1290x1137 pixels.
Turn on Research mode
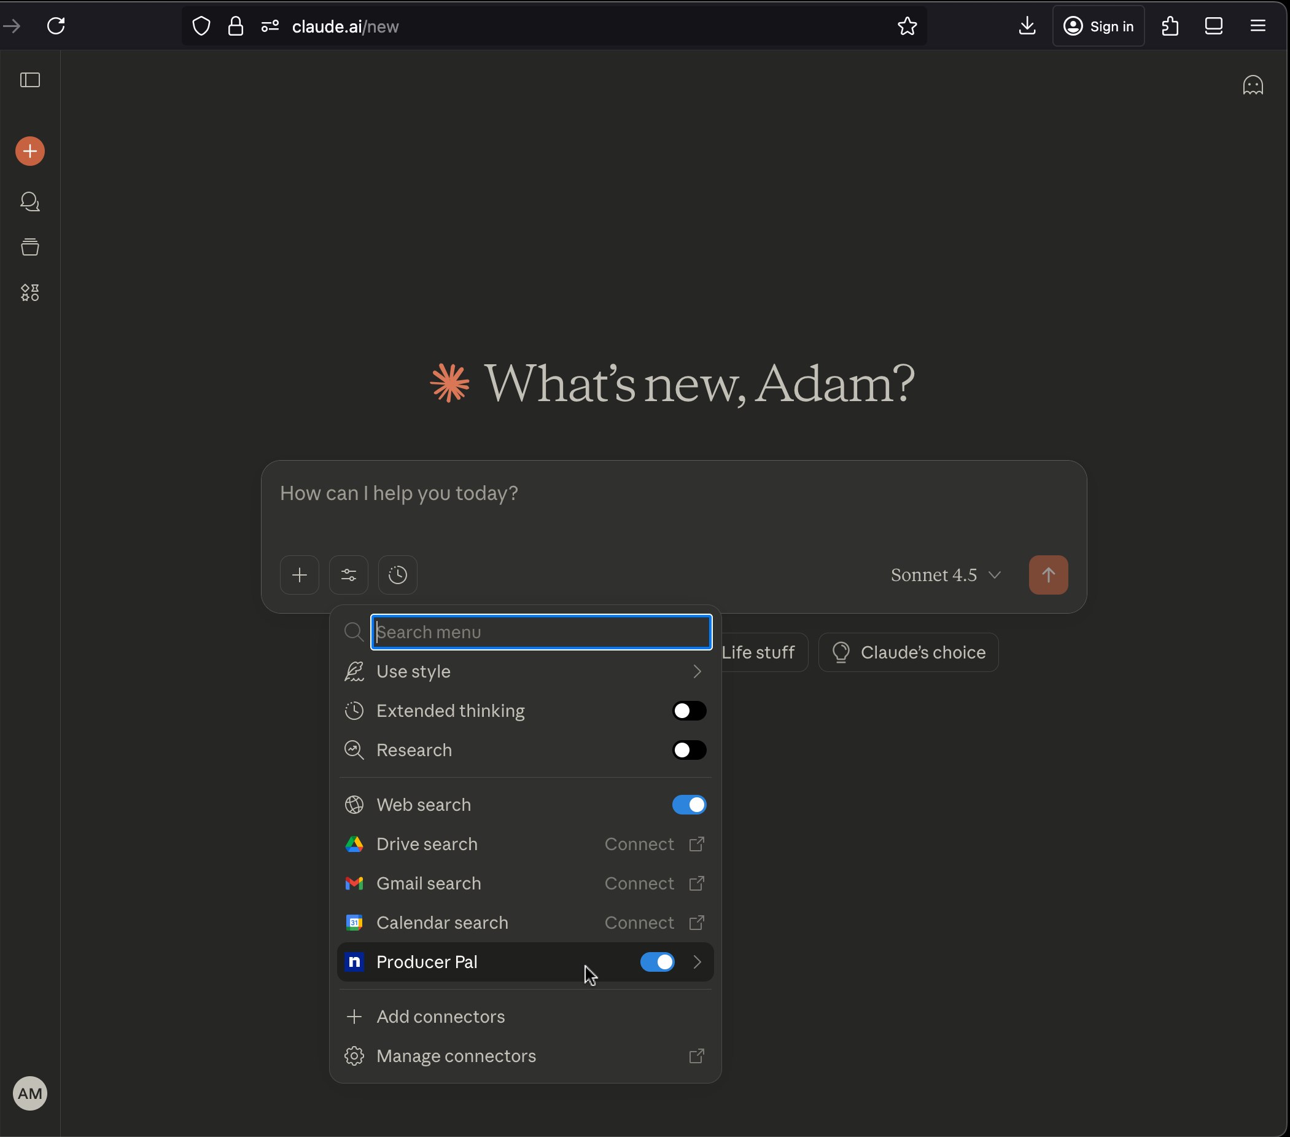[688, 750]
